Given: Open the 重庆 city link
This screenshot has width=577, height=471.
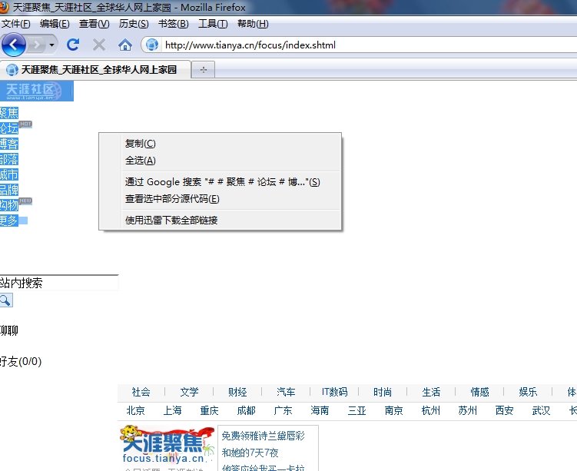Looking at the screenshot, I should tap(210, 410).
